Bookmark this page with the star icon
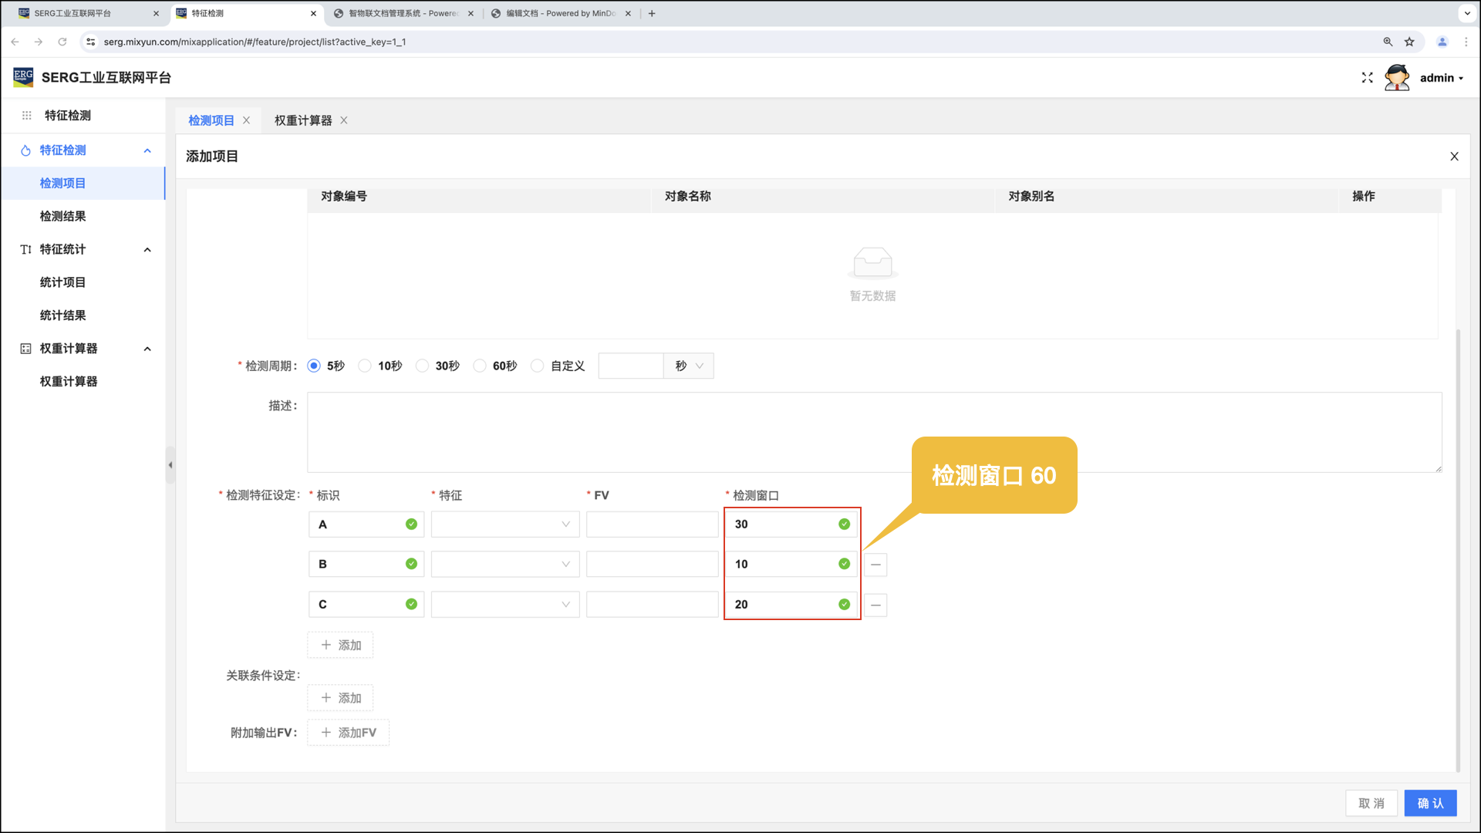1481x833 pixels. pyautogui.click(x=1409, y=42)
